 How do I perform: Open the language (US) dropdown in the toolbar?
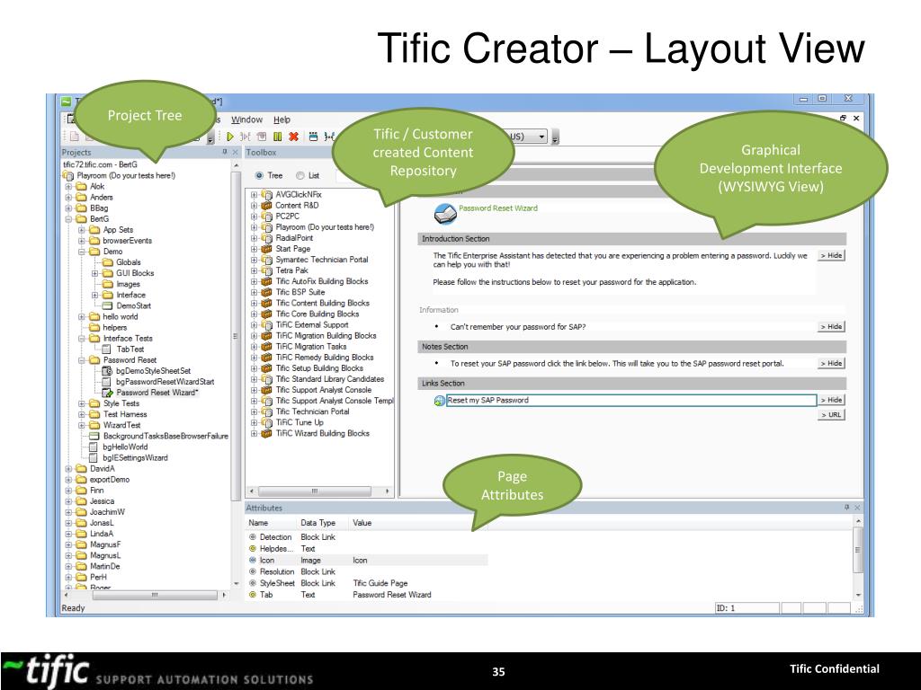(x=542, y=137)
